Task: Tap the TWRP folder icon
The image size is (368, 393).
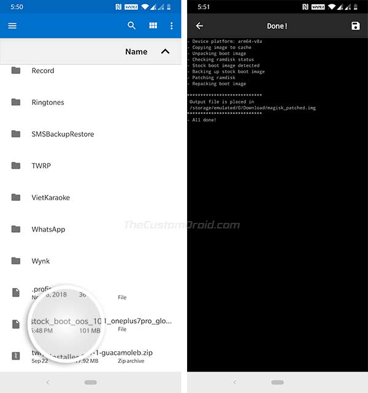Action: click(x=16, y=166)
